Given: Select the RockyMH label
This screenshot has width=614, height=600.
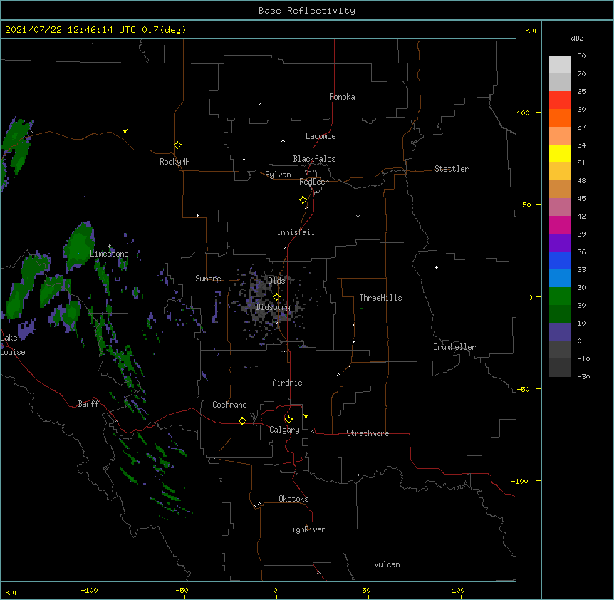Looking at the screenshot, I should pyautogui.click(x=175, y=162).
